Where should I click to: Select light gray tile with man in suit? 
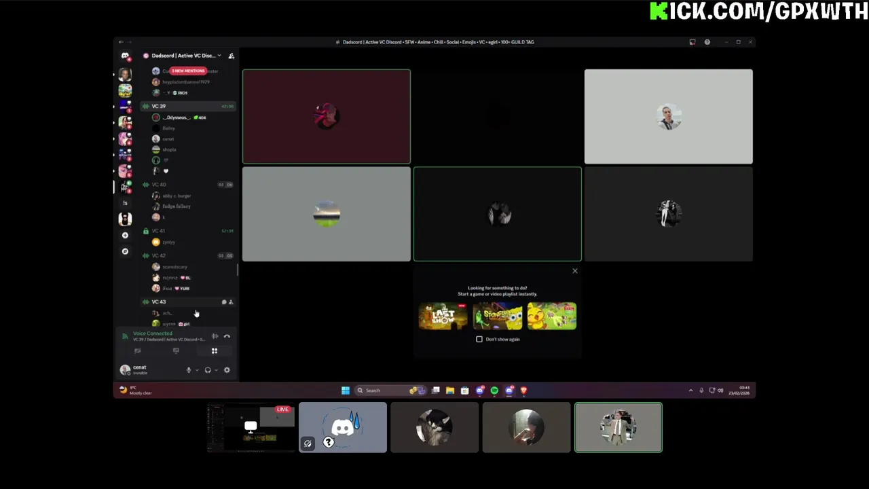pos(669,116)
